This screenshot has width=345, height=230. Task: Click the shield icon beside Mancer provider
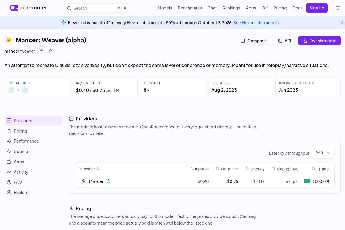[x=108, y=181]
